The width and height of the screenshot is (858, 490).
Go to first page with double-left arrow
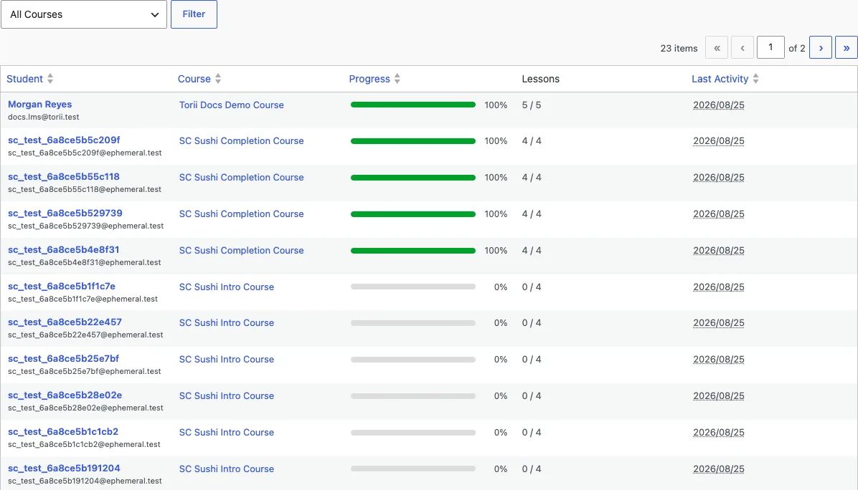point(716,47)
